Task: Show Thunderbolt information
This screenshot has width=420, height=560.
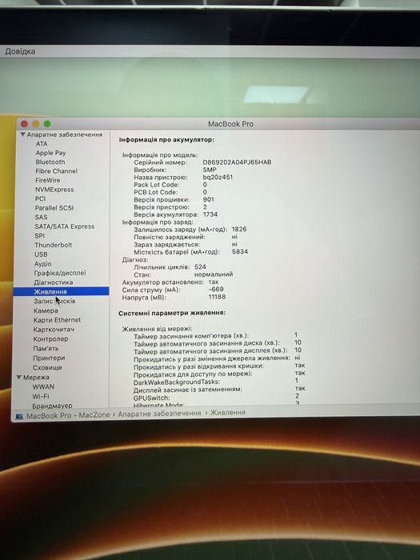Action: tap(54, 245)
